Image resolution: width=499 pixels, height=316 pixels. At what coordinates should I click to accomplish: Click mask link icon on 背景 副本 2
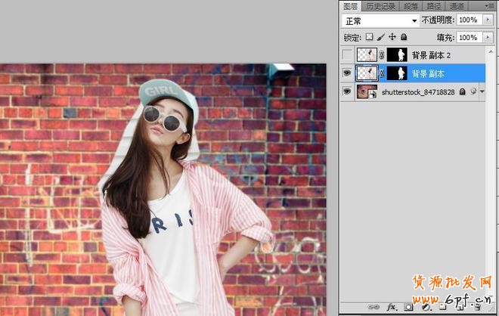[x=382, y=54]
